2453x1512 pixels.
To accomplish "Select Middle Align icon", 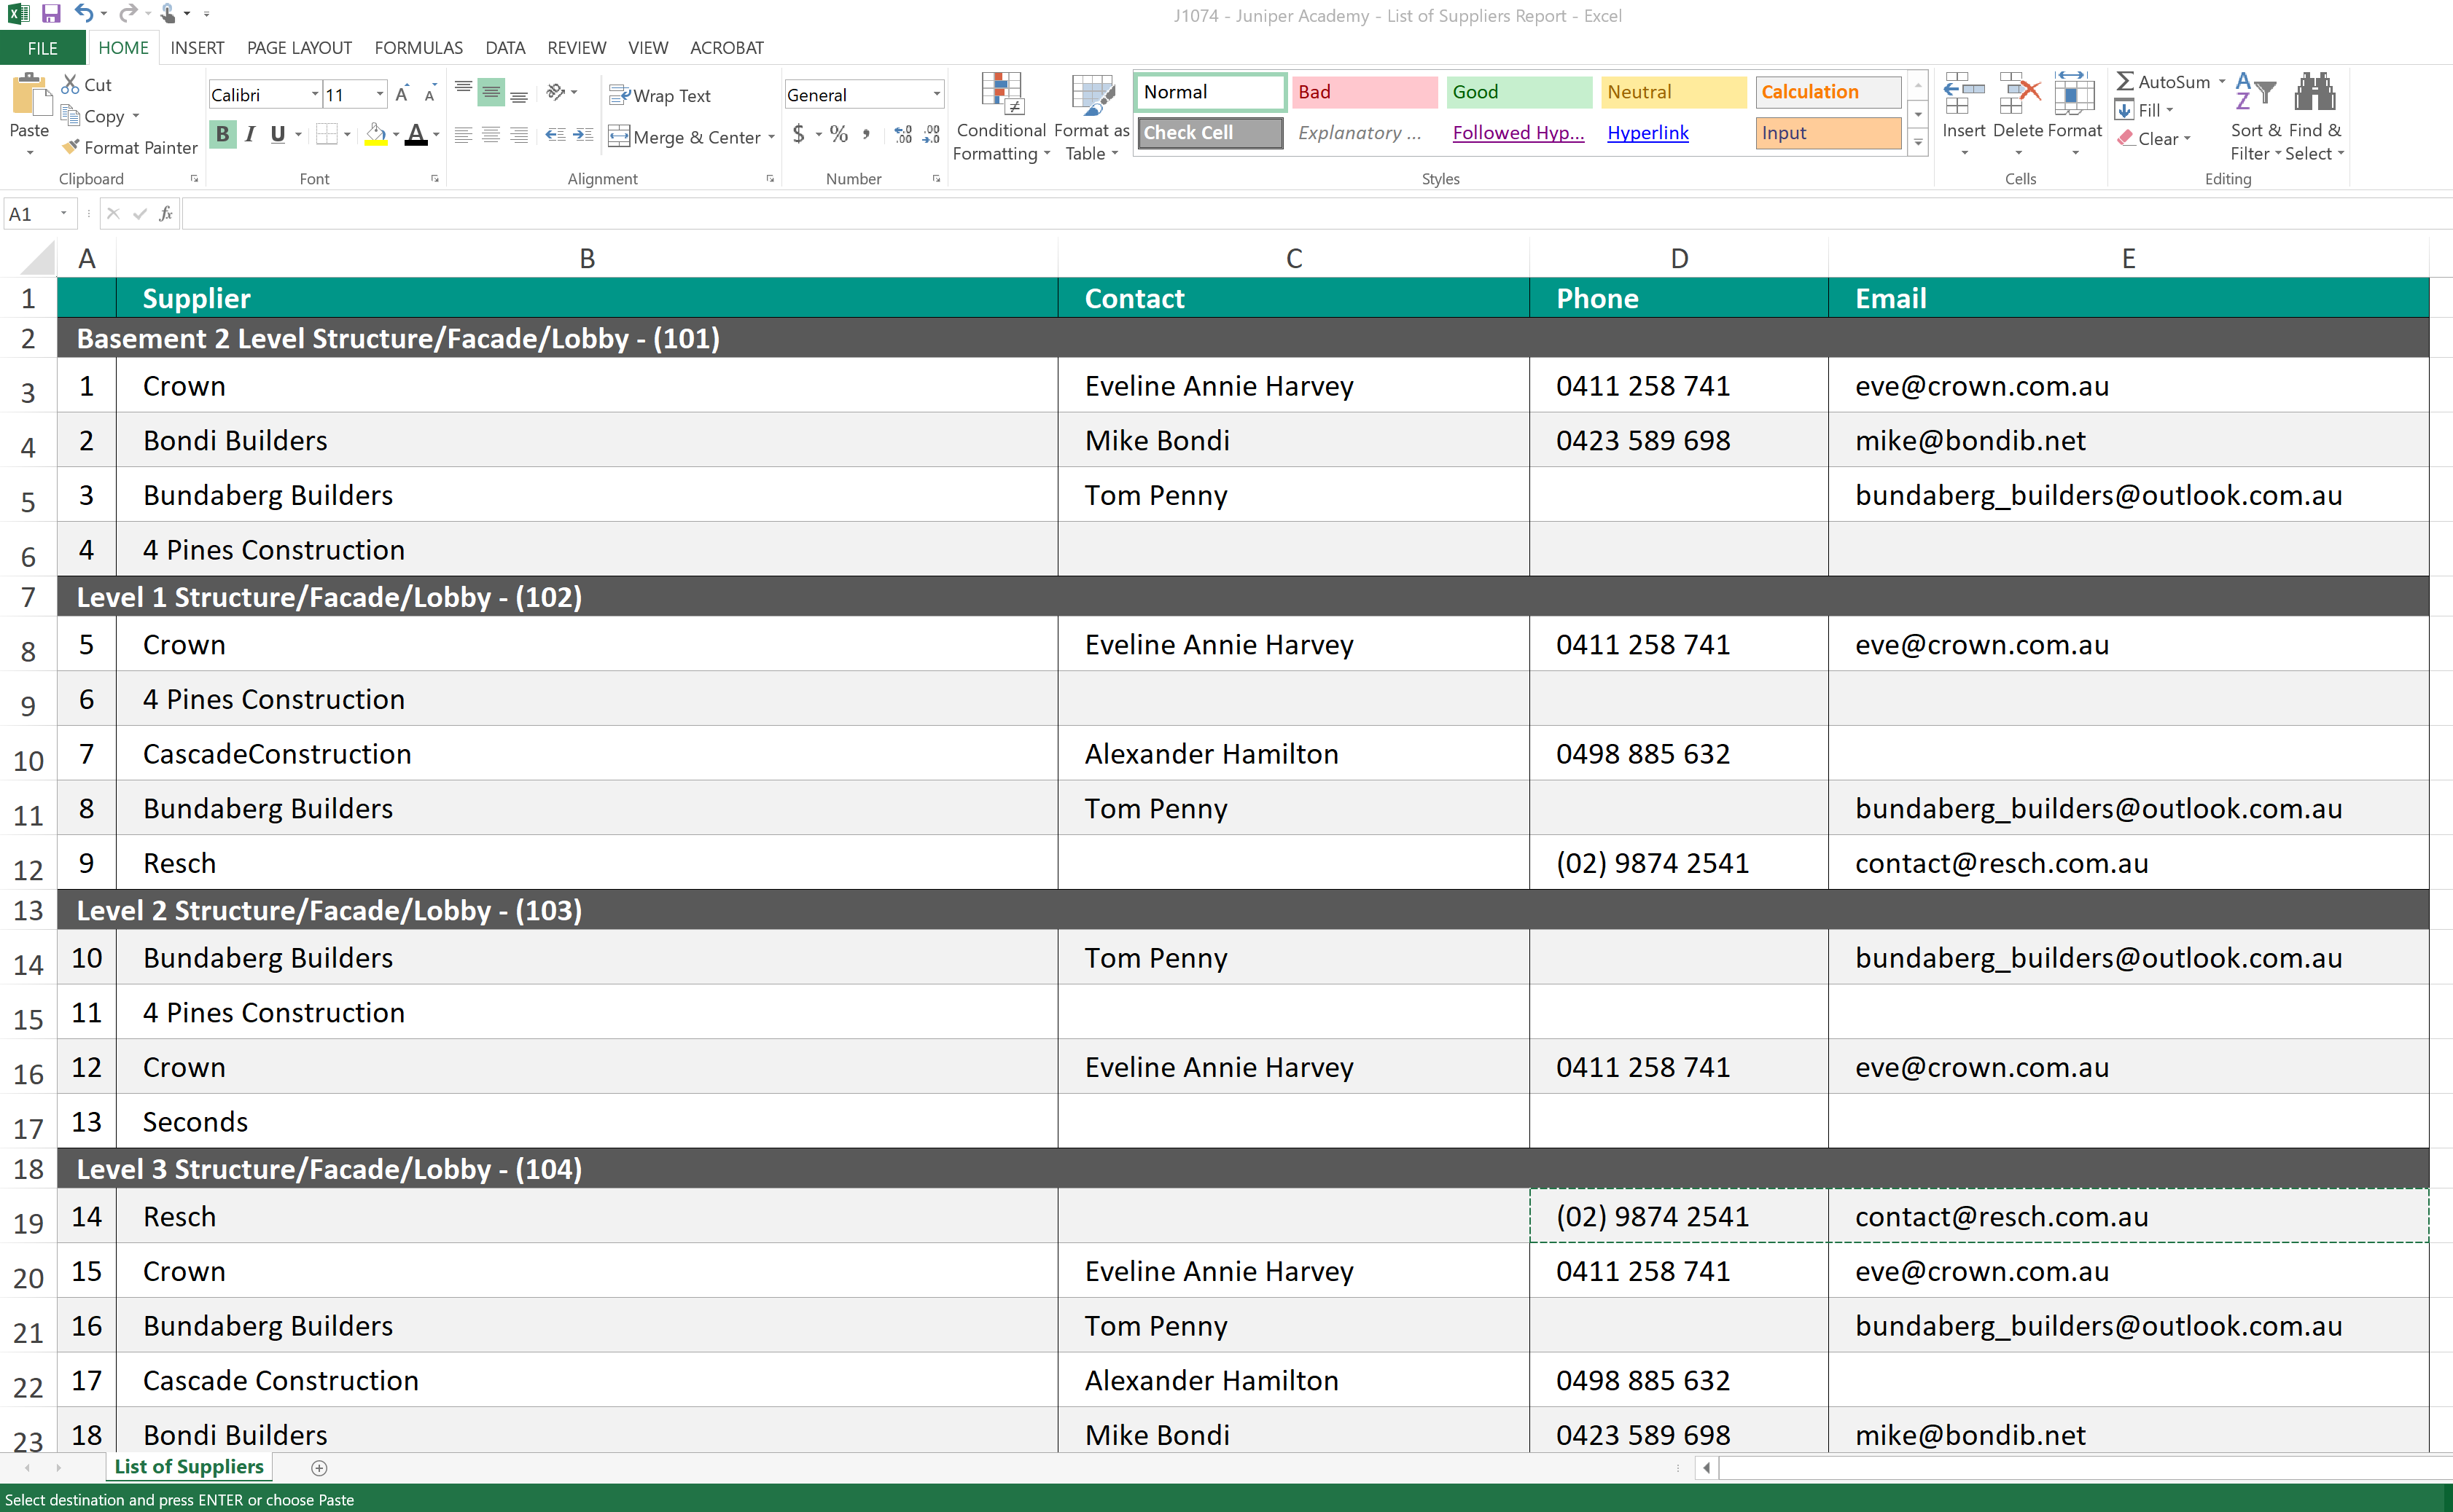I will pyautogui.click(x=491, y=93).
